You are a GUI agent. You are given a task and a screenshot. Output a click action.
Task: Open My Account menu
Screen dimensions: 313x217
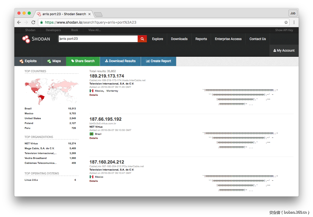284,51
